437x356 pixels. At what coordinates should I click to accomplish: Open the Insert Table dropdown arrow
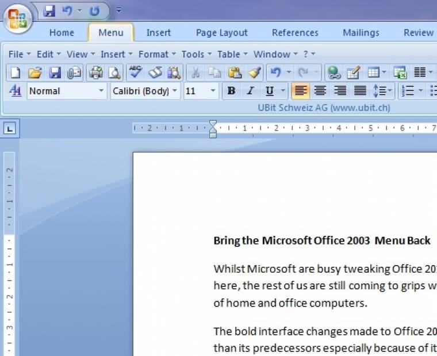coord(384,72)
